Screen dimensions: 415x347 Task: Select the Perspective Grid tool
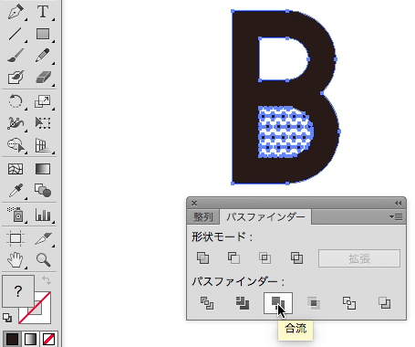pyautogui.click(x=43, y=145)
